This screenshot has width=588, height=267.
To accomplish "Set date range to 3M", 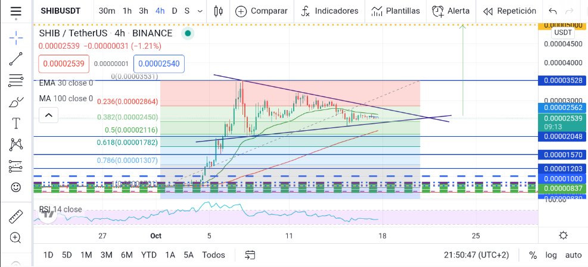I will point(107,255).
